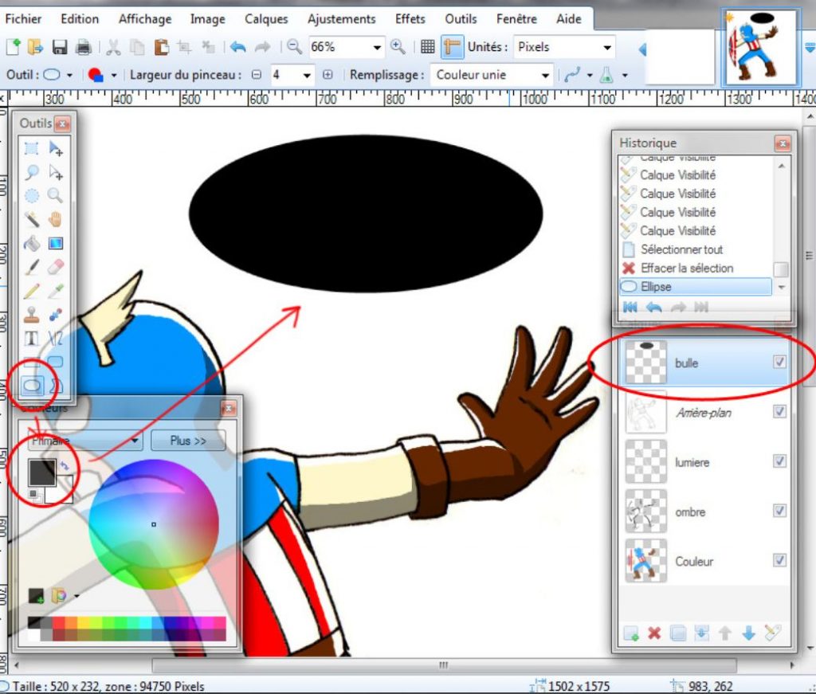The image size is (816, 694).
Task: Choose the Clone Stamp tool
Action: pyautogui.click(x=33, y=312)
